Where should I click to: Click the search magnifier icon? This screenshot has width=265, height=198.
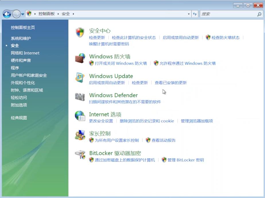pos(259,14)
